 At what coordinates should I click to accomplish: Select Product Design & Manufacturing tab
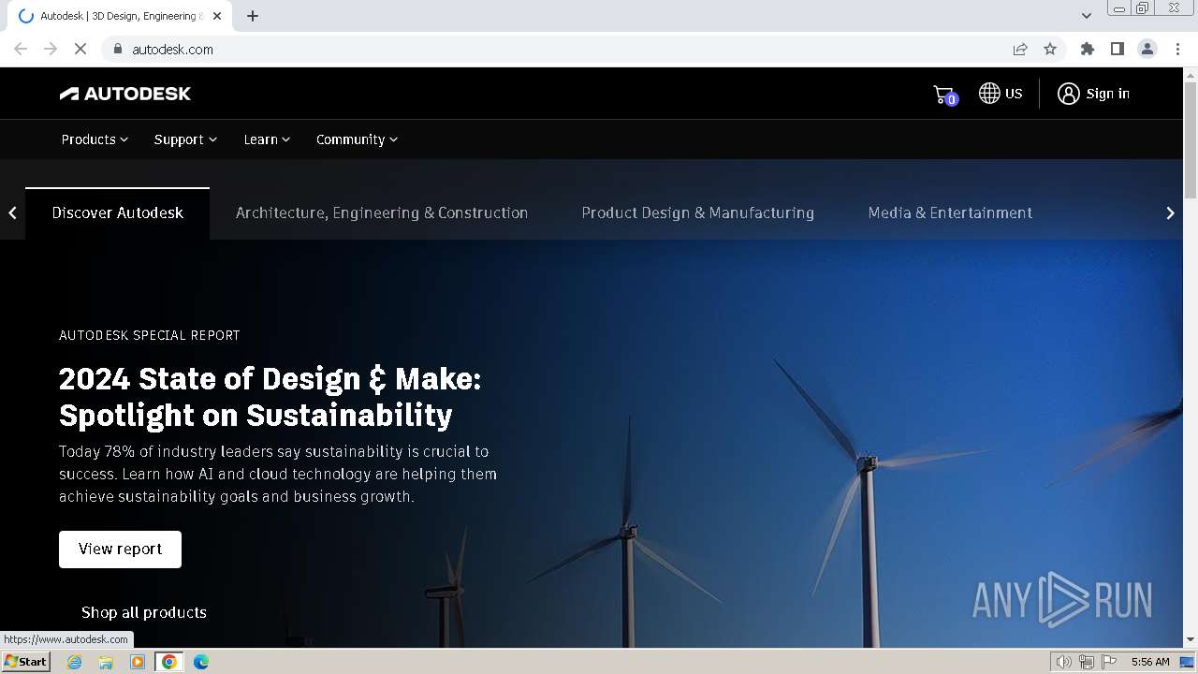click(698, 213)
